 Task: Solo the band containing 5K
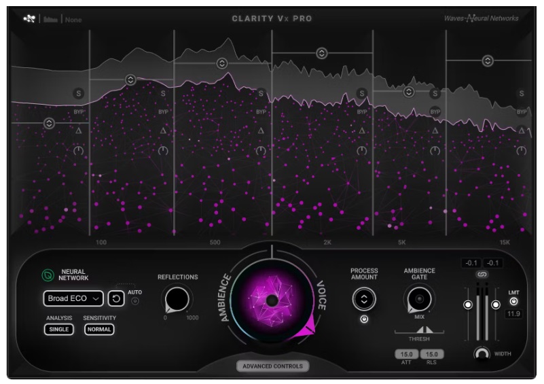(435, 93)
